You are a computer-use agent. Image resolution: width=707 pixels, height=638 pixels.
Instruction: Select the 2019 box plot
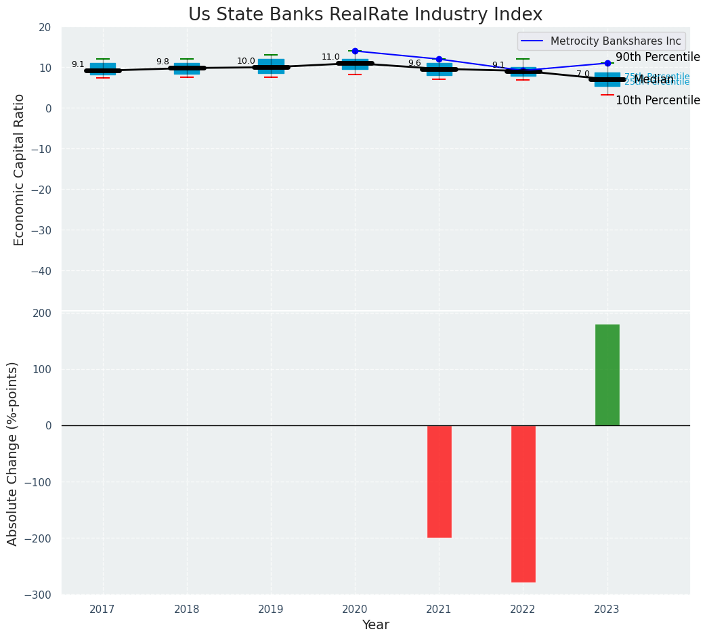(271, 66)
